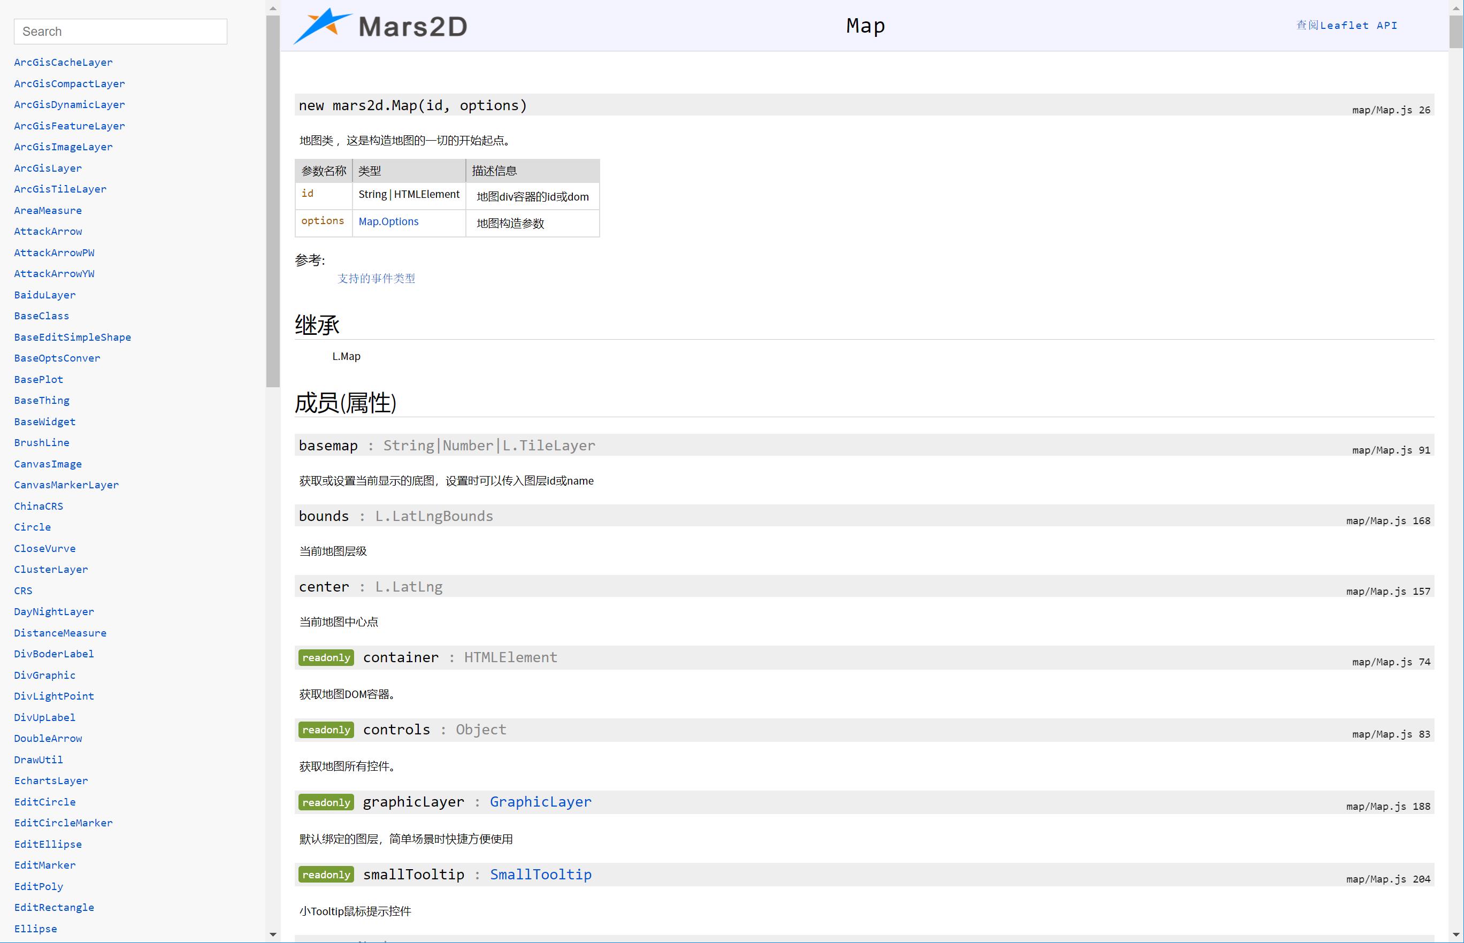Image resolution: width=1464 pixels, height=943 pixels.
Task: Go to DayNightLayer in sidebar
Action: click(54, 612)
